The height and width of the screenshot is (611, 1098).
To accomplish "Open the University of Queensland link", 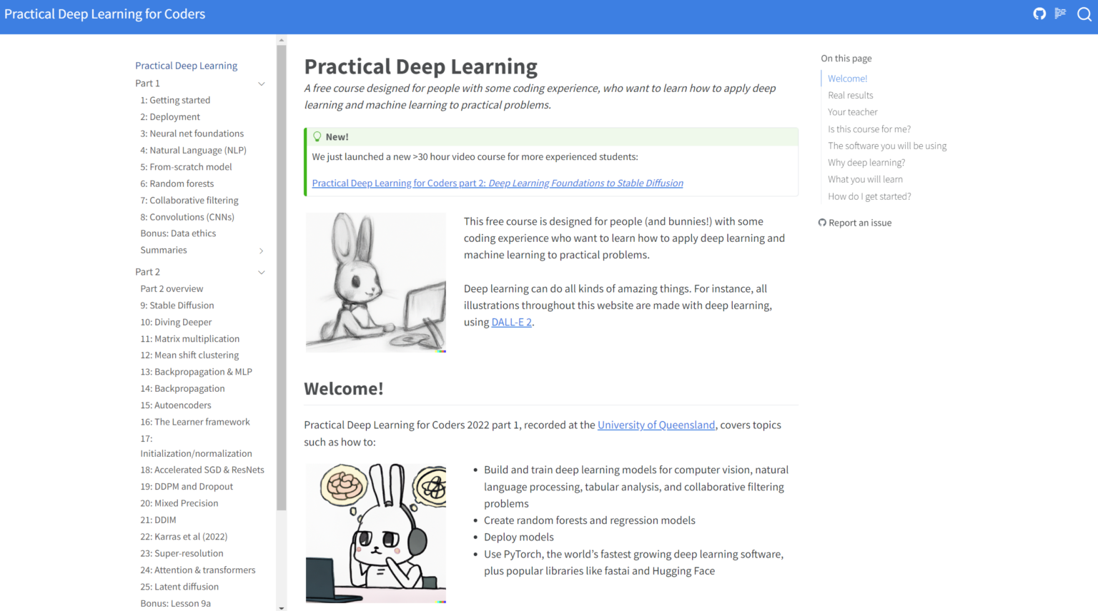I will point(656,425).
